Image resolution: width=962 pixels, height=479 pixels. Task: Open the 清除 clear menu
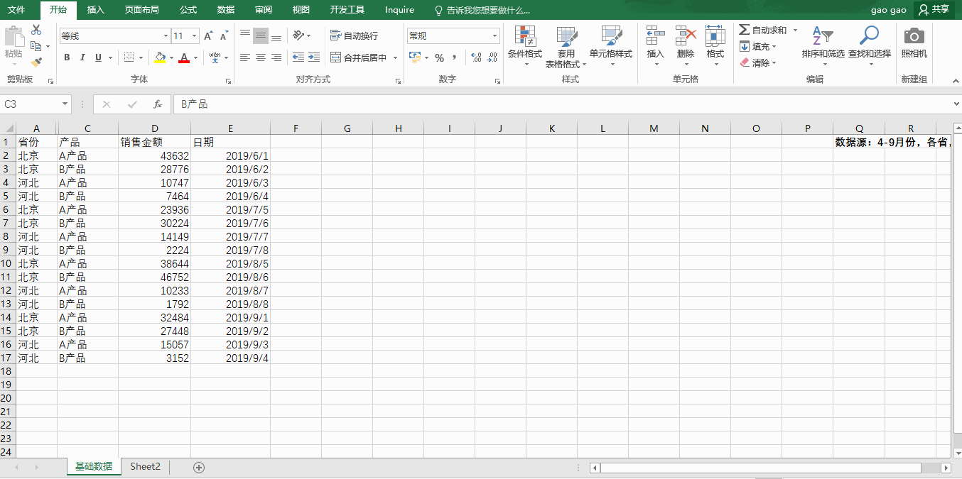[758, 62]
